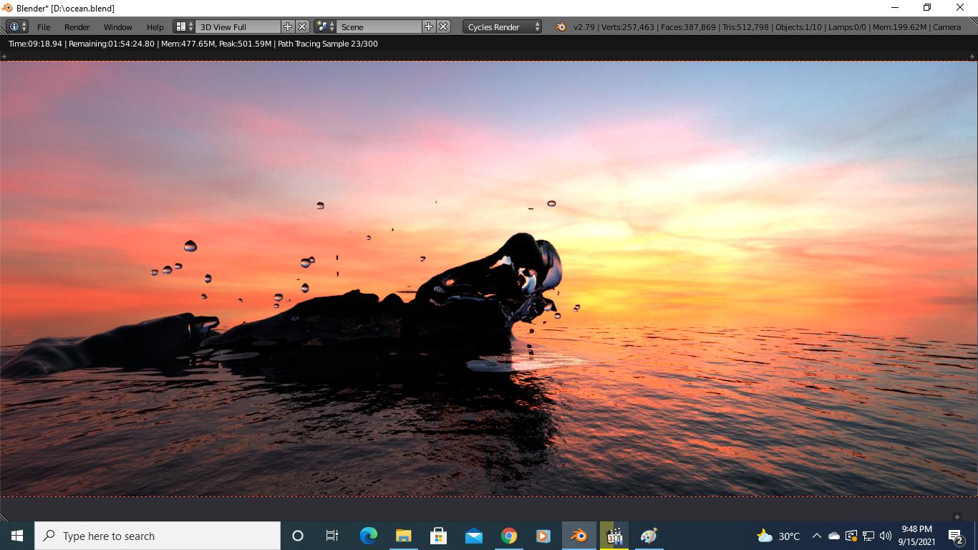Click the Blender logo splash icon

[x=561, y=26]
